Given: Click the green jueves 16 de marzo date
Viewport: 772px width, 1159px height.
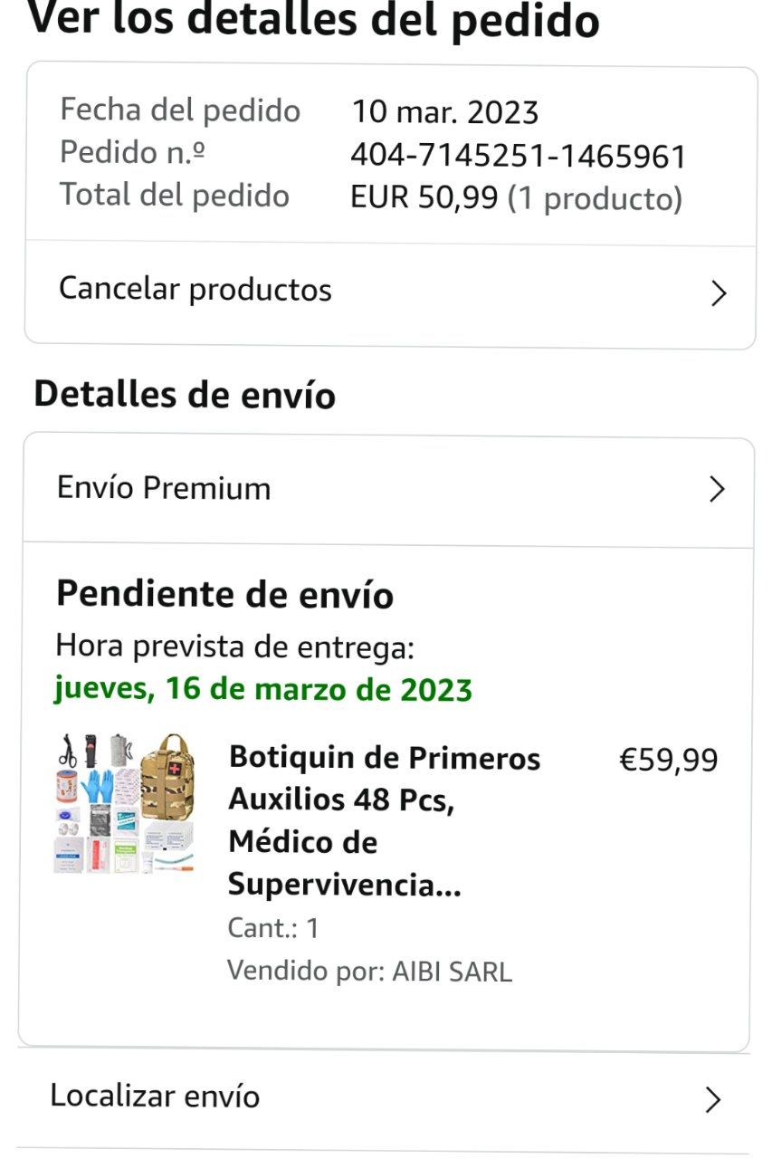Looking at the screenshot, I should [263, 690].
